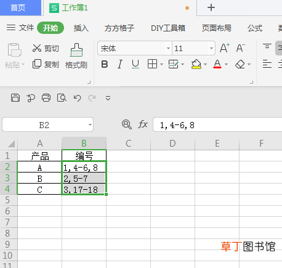Viewport: 282px width, 268px height.
Task: Save the workbook via floppy icon
Action: point(15,98)
